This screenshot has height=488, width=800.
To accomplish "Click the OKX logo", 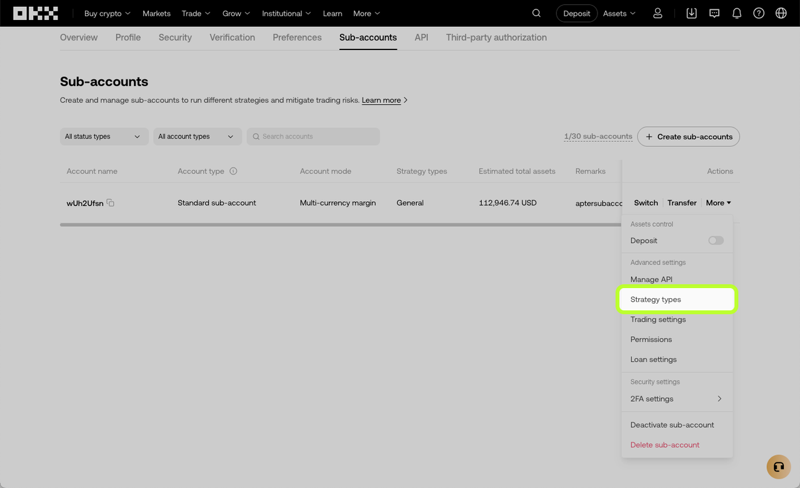I will point(35,12).
